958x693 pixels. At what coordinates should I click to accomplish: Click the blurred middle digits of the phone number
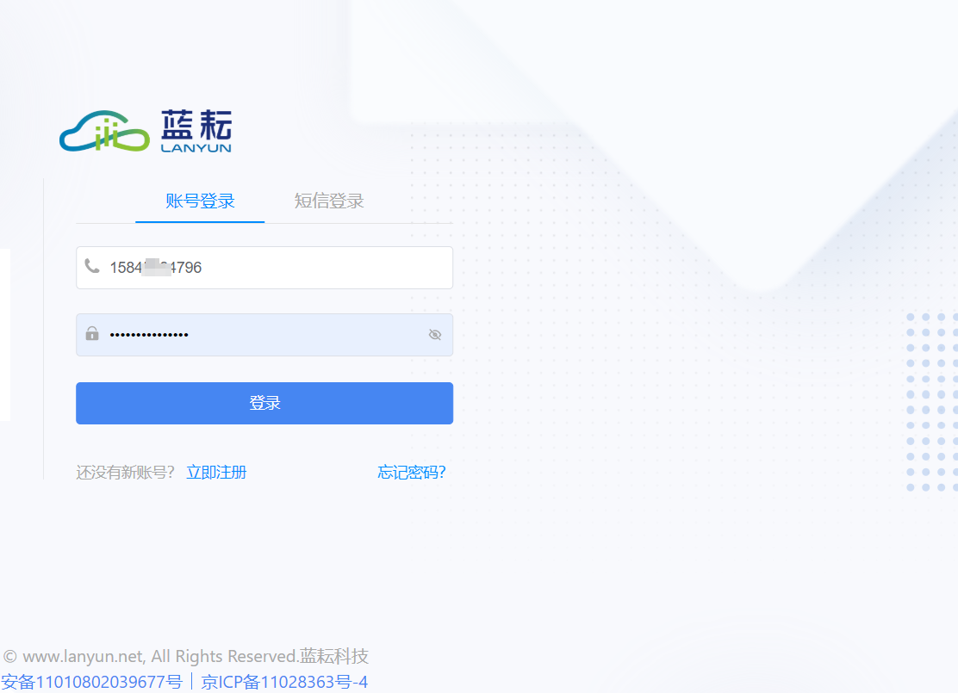157,268
